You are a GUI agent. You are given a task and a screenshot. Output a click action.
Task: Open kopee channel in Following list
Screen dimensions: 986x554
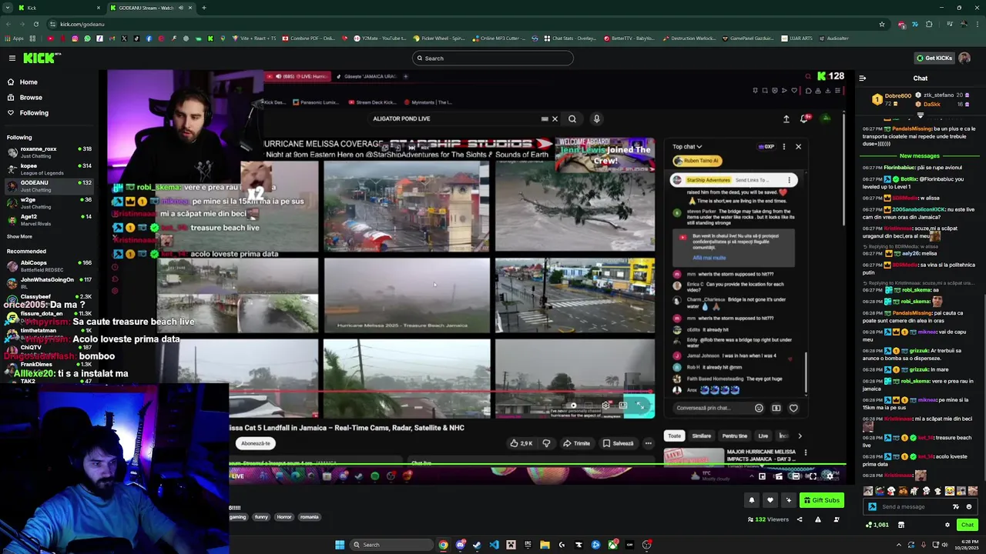49,169
